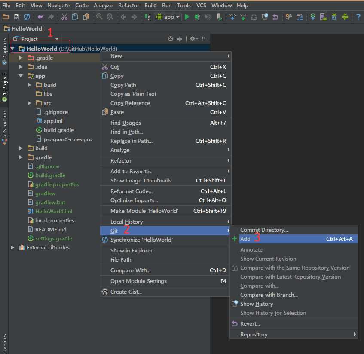Viewport: 364px width, 354px height.
Task: Click the Synchronize toolbar icon
Action: tap(27, 17)
